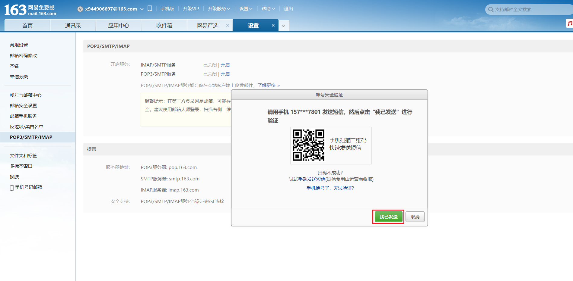
Task: Click the QR code image in dialog
Action: click(308, 145)
